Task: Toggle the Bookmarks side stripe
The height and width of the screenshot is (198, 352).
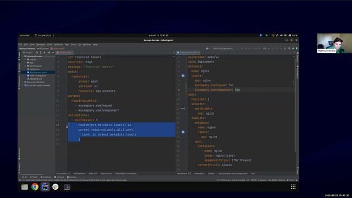Action: pos(19,154)
